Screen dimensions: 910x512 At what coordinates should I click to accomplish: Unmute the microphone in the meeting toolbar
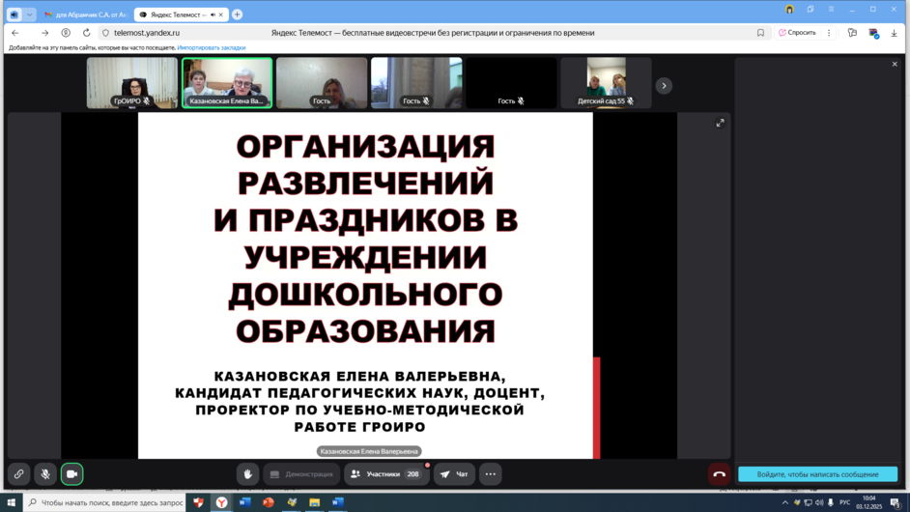(x=45, y=474)
